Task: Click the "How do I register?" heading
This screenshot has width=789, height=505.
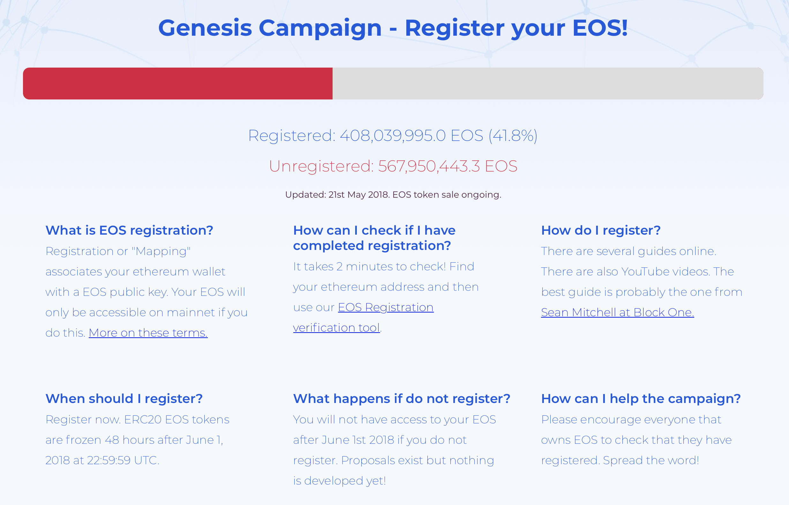Action: point(601,231)
